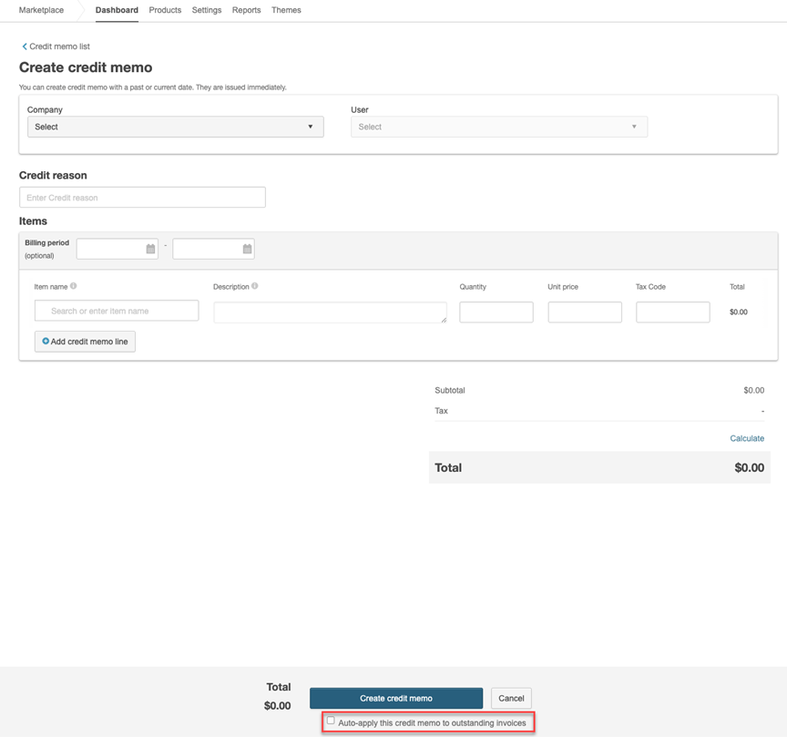Click the info icon next to Item name

tap(73, 286)
